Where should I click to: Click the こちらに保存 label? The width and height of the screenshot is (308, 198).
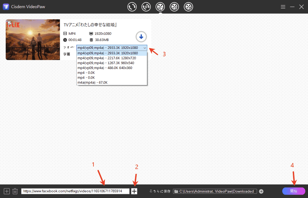[160, 191]
